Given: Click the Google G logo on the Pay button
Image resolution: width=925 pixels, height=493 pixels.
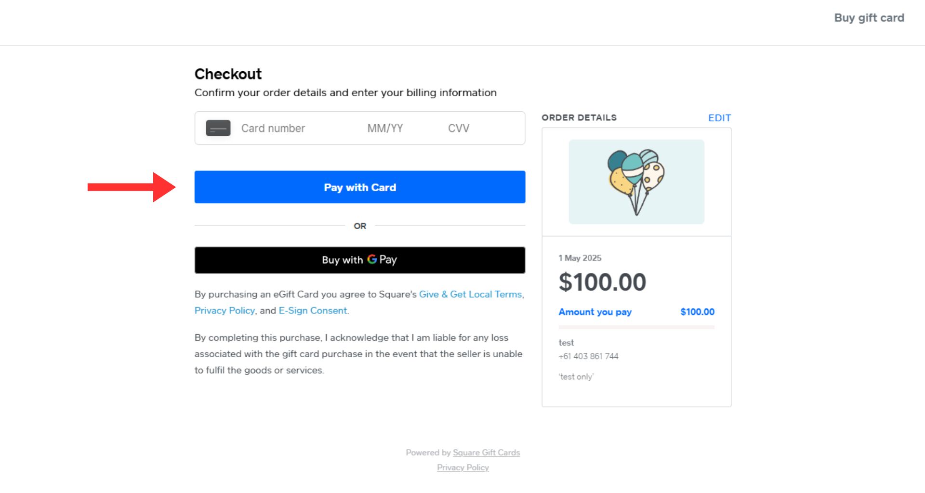Looking at the screenshot, I should point(372,259).
